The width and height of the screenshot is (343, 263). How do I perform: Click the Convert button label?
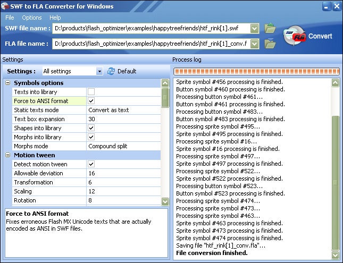coord(320,36)
